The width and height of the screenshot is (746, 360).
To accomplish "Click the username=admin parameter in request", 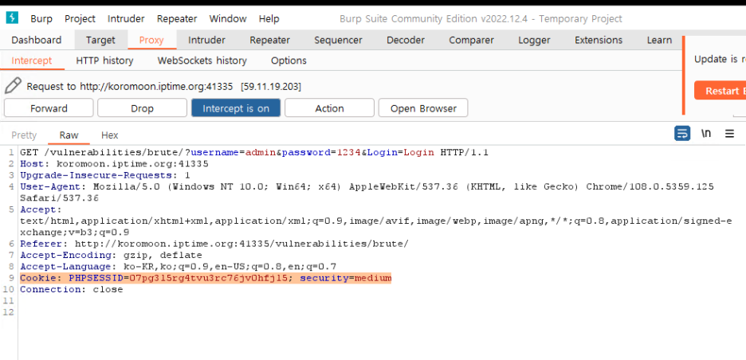I will pos(234,153).
